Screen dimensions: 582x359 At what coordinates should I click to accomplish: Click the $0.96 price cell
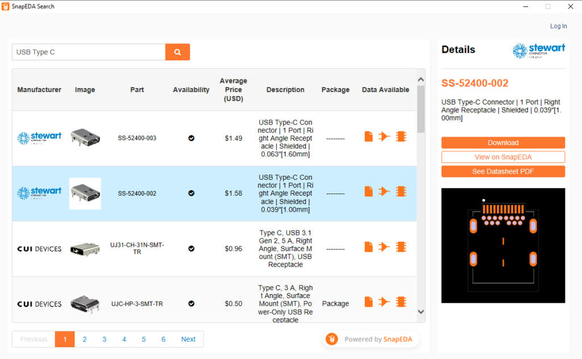(x=234, y=249)
